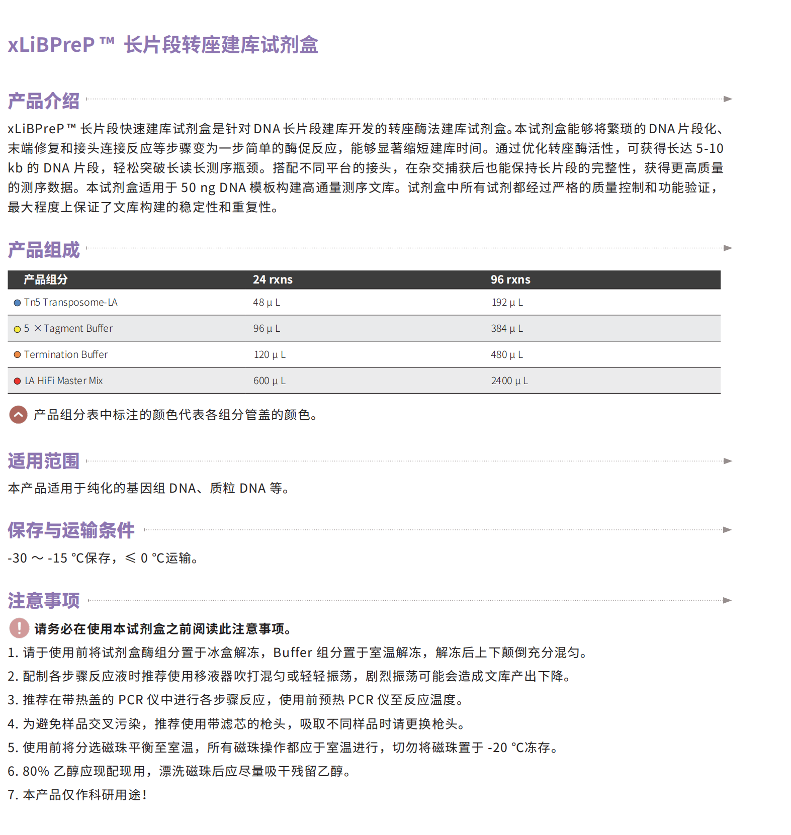Screen dimensions: 791x835
Task: Click the 产品组成 heading
Action: [44, 250]
